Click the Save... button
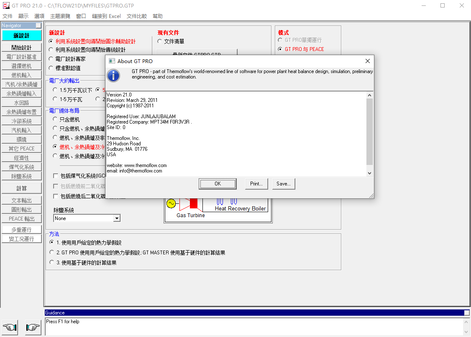The image size is (471, 337). [x=284, y=184]
